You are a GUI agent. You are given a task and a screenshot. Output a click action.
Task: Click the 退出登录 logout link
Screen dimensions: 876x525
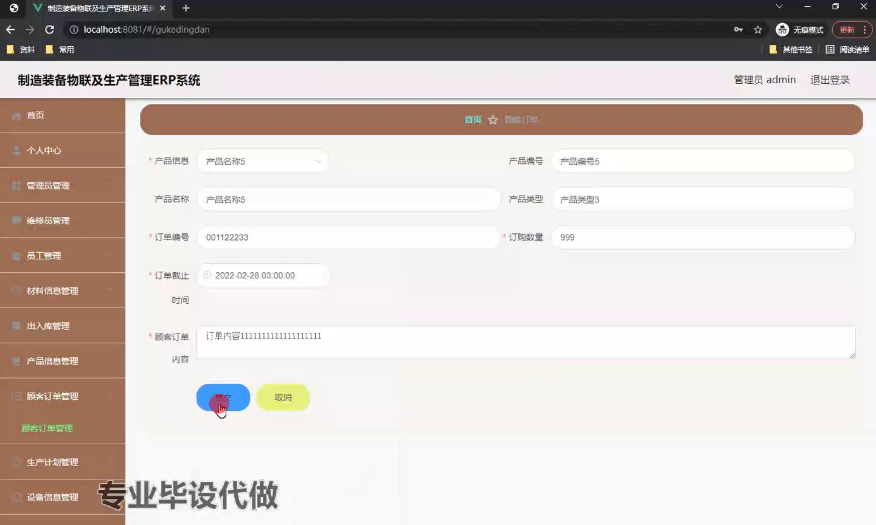830,80
